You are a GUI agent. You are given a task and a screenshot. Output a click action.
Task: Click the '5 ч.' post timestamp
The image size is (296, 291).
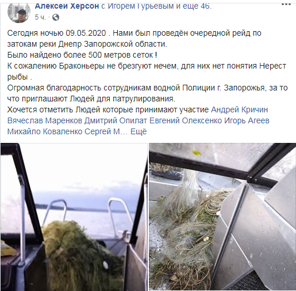click(40, 17)
